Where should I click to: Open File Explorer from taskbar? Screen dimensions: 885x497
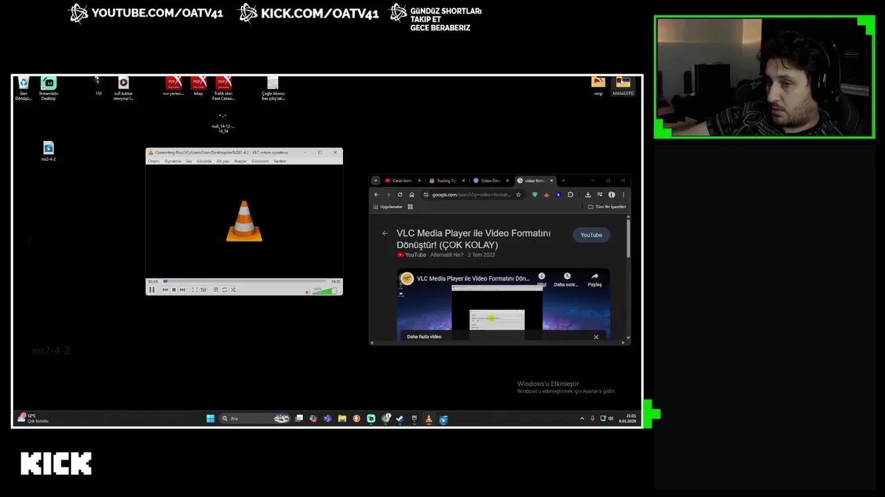point(342,418)
